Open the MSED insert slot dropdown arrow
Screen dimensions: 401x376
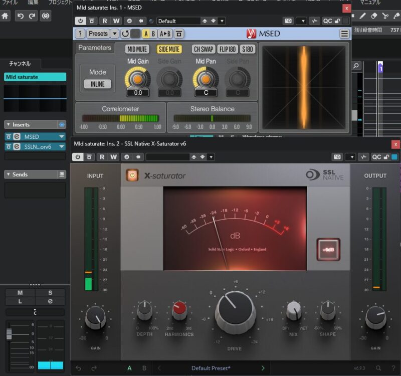click(62, 136)
